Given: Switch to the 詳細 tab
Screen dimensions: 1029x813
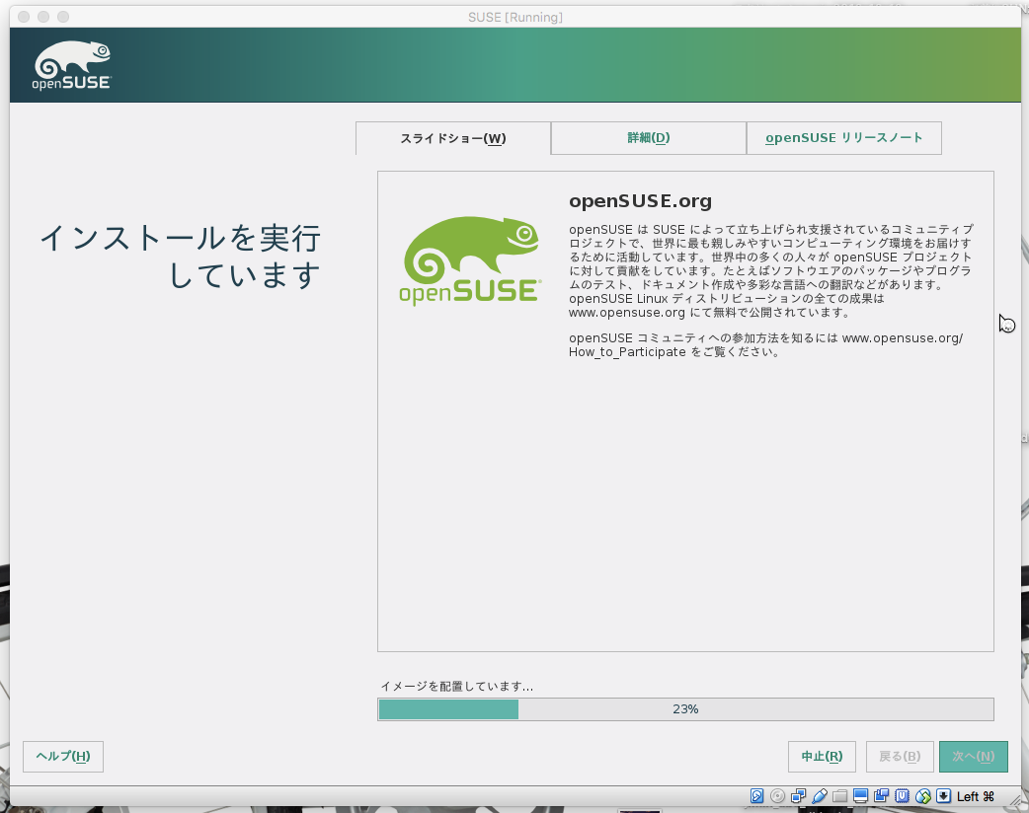Looking at the screenshot, I should tap(648, 138).
